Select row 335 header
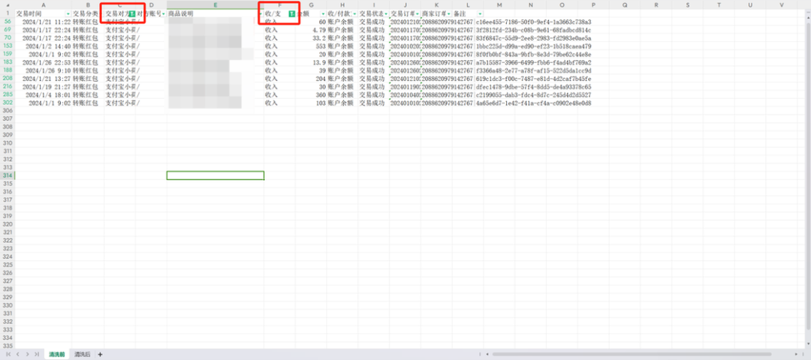Image resolution: width=811 pixels, height=360 pixels. (x=8, y=346)
